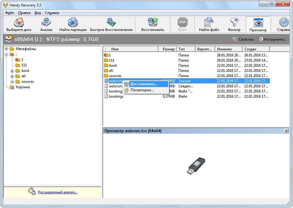Viewport: 293px width, 208px height.
Task: Close the Просмотр autorun.ico preview pane
Action: (x=286, y=131)
